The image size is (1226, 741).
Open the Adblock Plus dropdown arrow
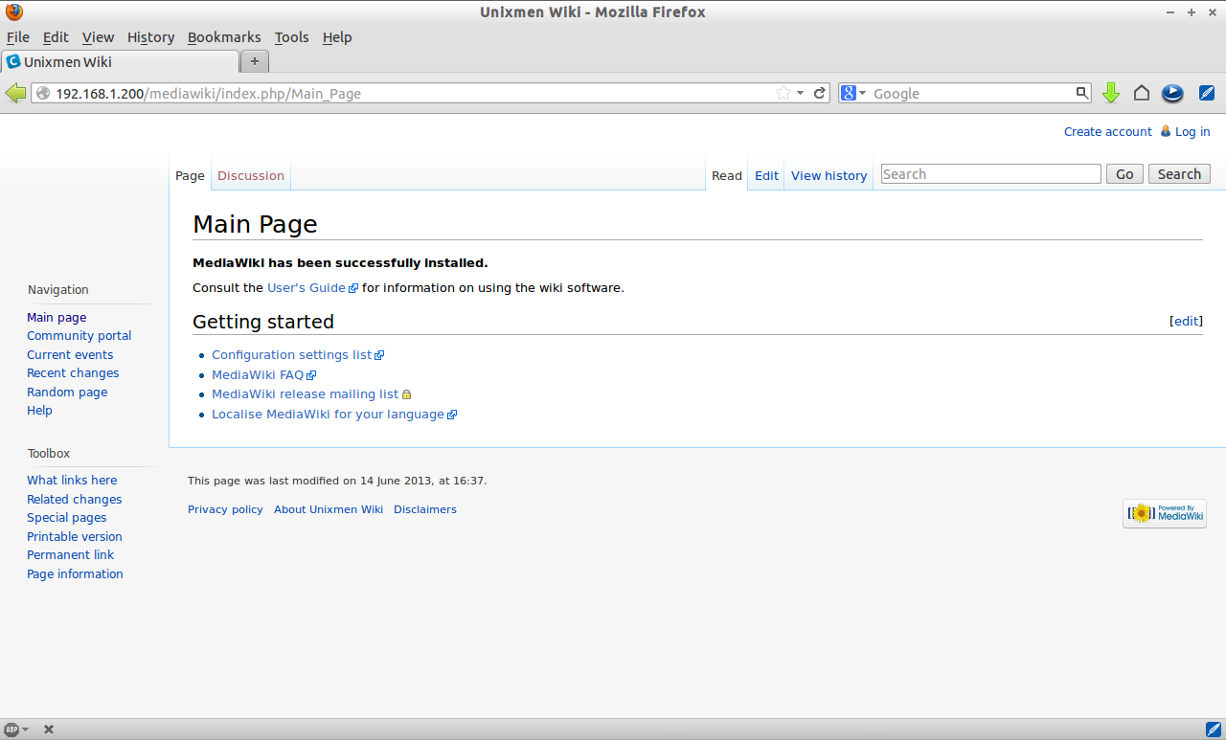click(x=25, y=730)
